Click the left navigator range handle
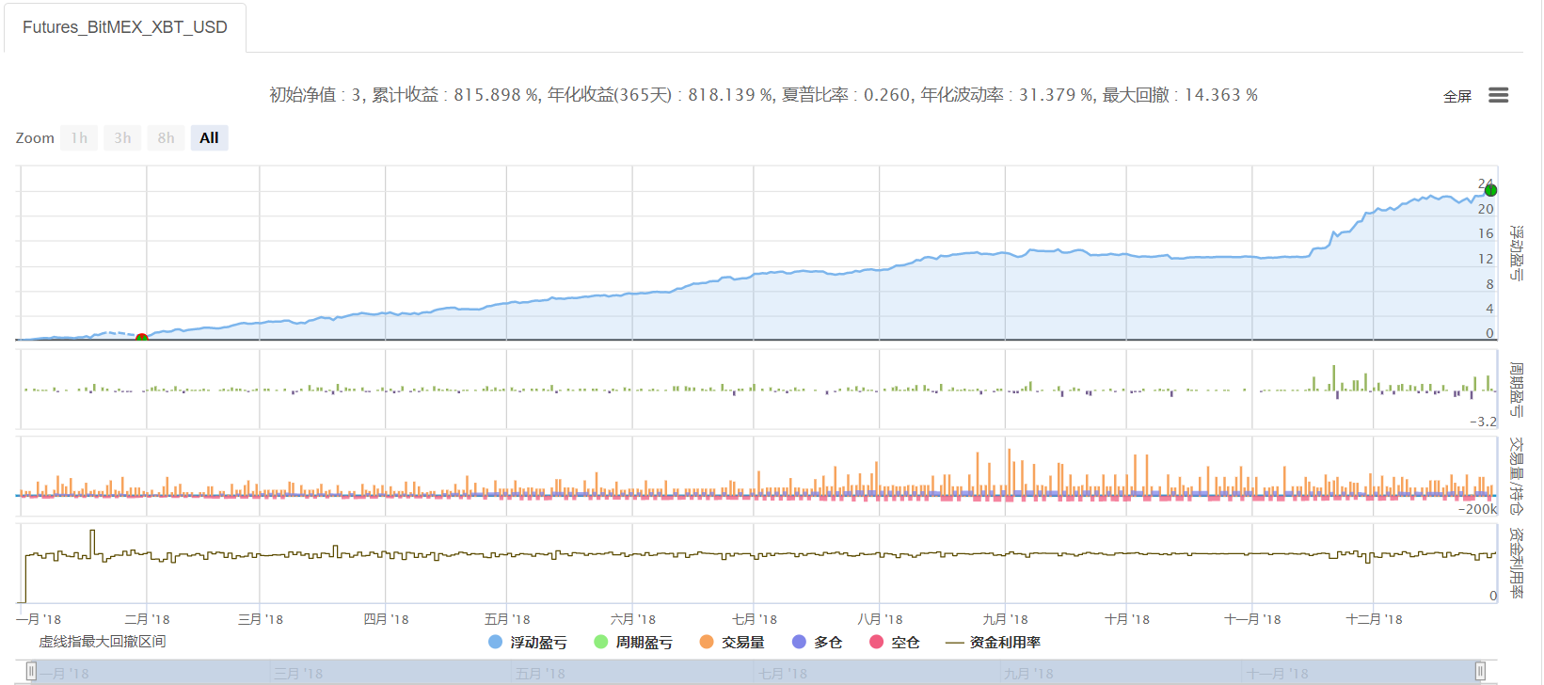The height and width of the screenshot is (685, 1544). click(31, 671)
